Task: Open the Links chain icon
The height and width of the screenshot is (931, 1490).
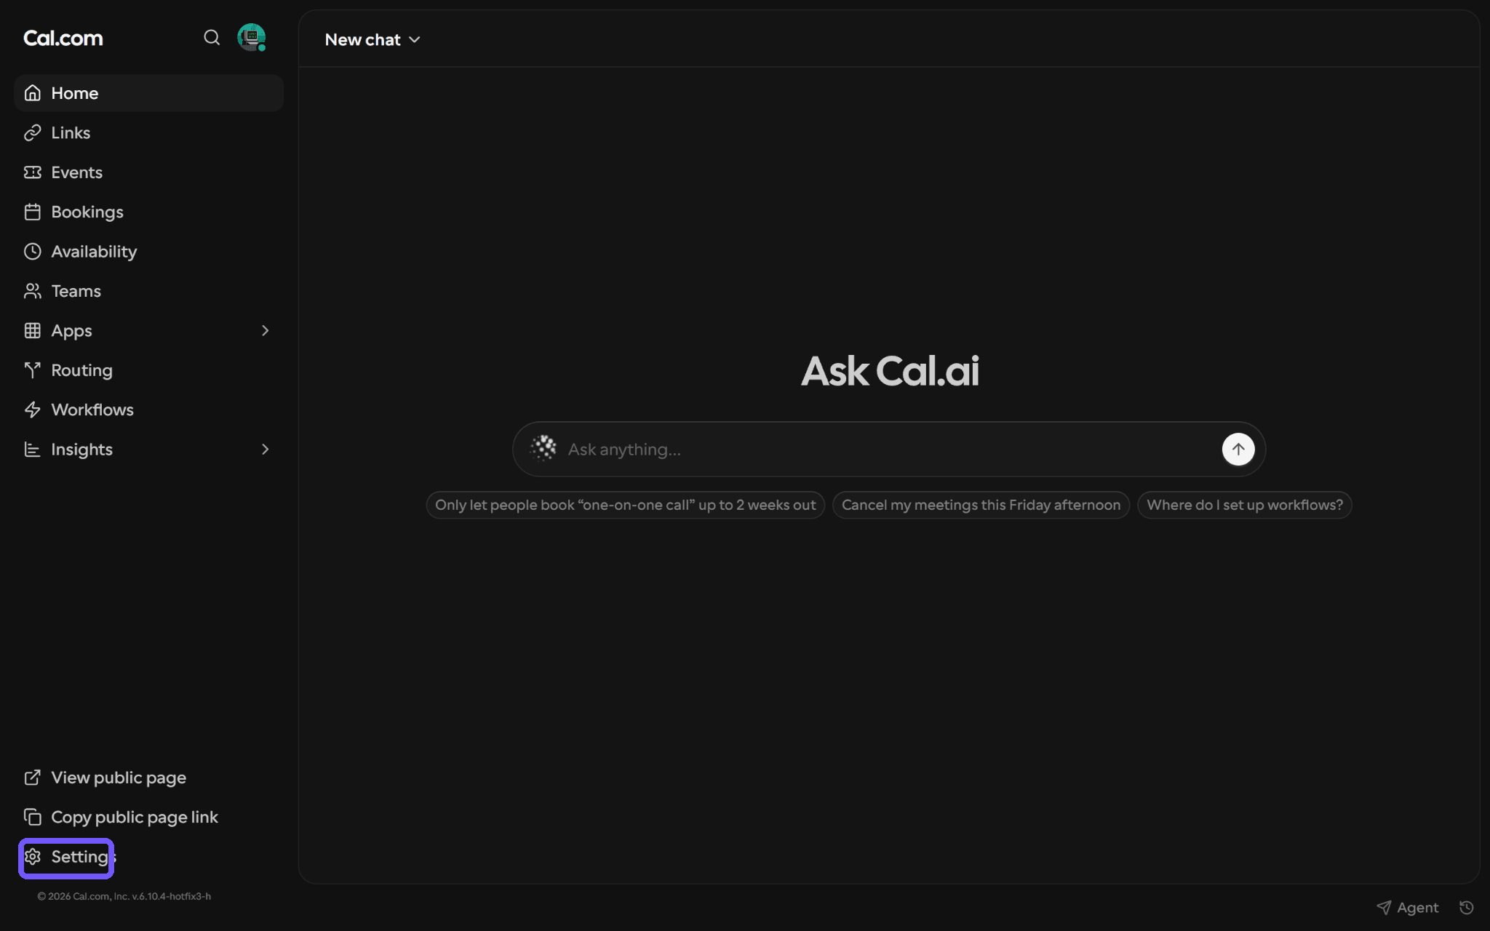Action: coord(32,132)
